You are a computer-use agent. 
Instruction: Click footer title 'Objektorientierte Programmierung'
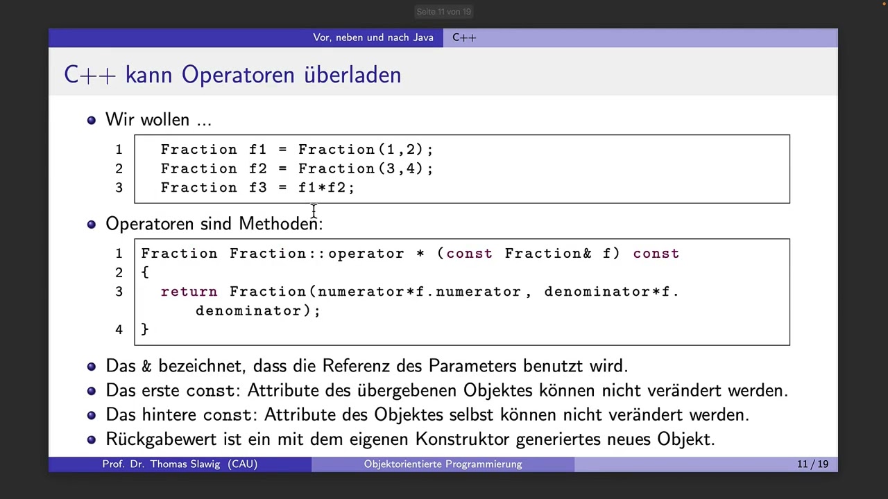(443, 464)
